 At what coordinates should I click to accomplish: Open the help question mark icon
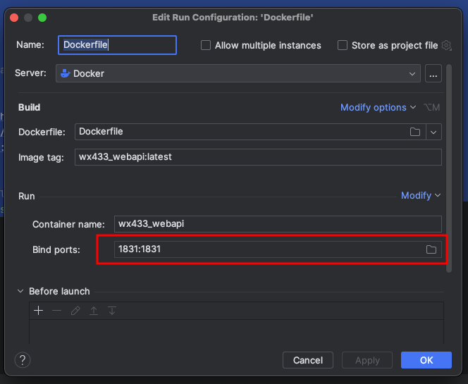(x=23, y=360)
